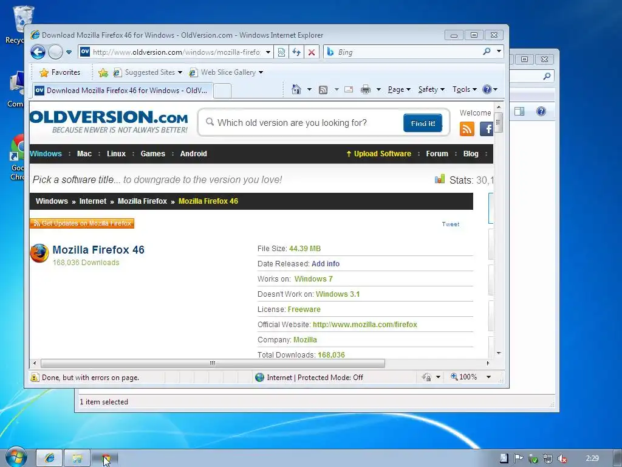The width and height of the screenshot is (622, 467).
Task: Click the volume muted tray icon
Action: (562, 458)
